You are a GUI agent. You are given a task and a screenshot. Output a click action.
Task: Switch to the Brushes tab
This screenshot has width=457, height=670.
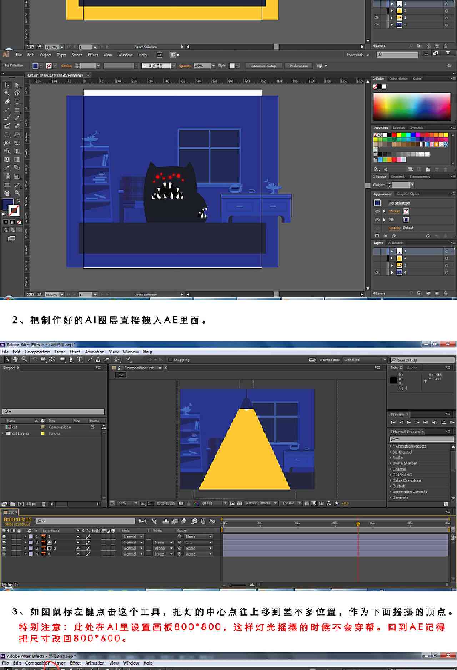point(399,128)
